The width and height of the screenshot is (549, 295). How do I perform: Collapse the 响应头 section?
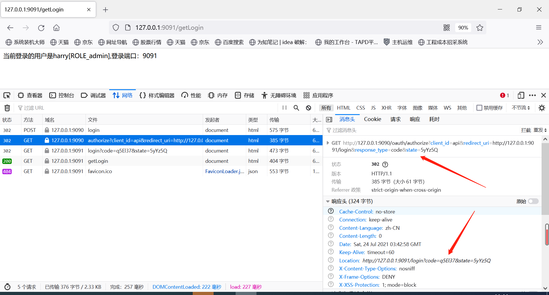(x=328, y=201)
